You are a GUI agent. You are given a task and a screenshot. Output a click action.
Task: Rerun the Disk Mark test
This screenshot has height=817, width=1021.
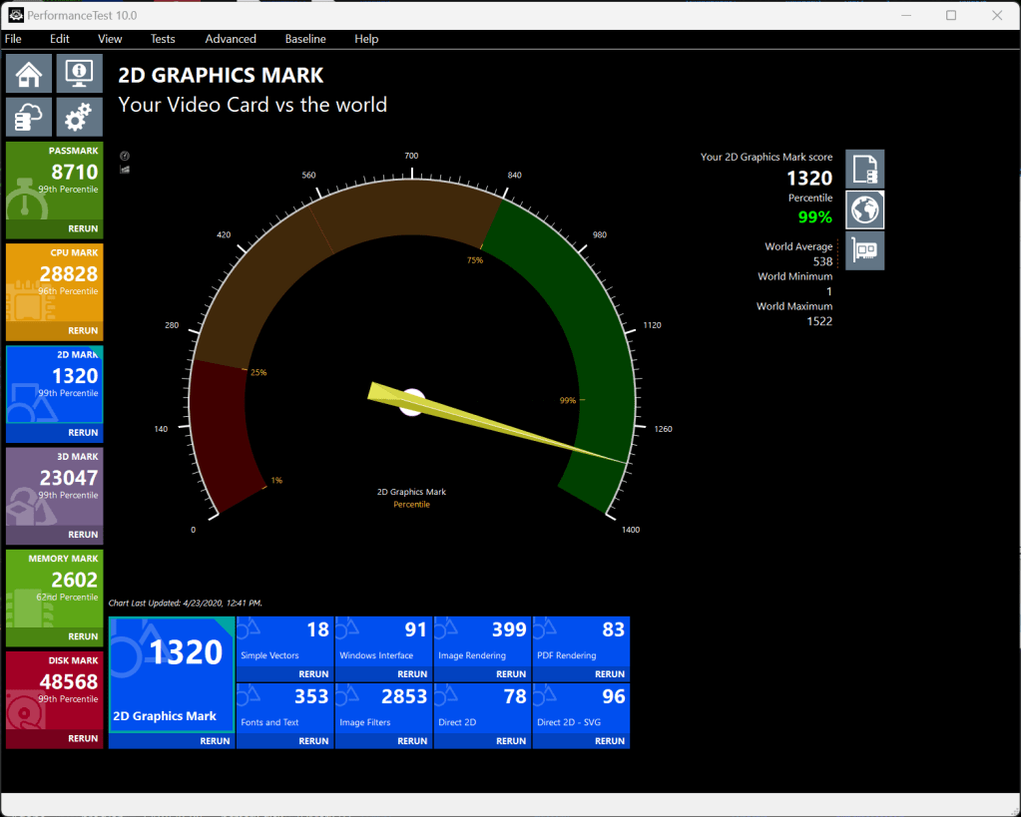tap(83, 739)
